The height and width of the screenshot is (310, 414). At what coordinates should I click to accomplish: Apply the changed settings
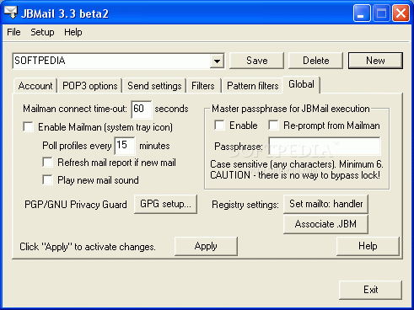click(x=206, y=246)
